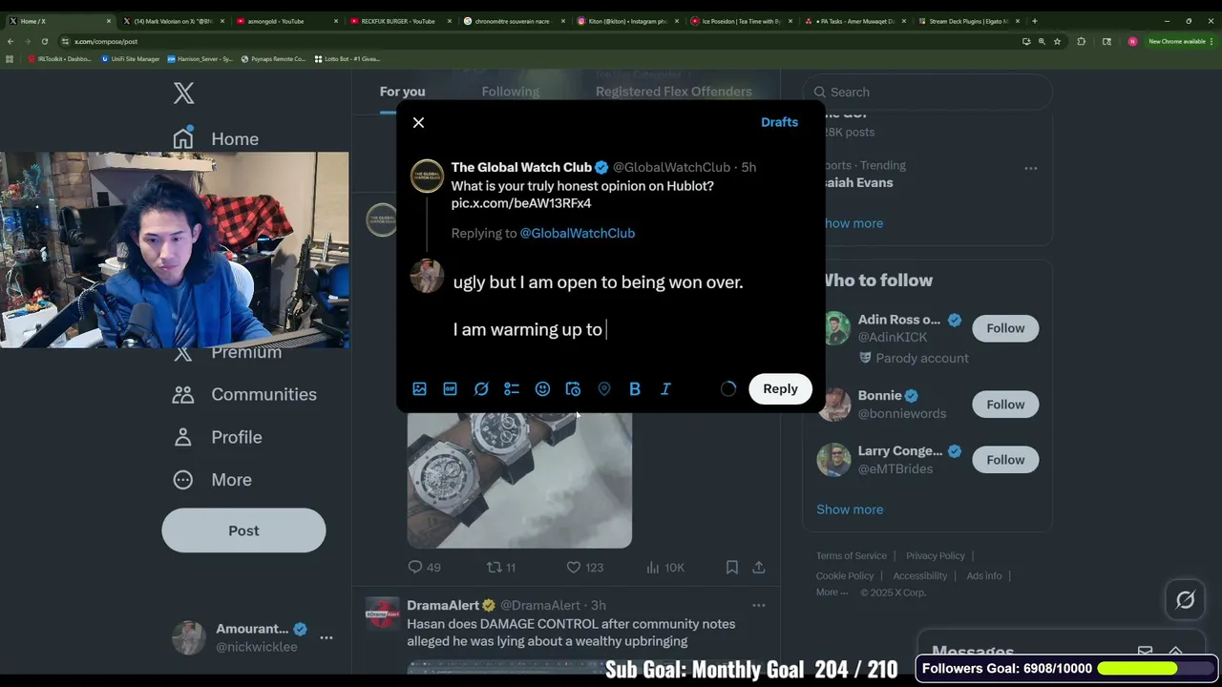Screen dimensions: 1222x687
Task: Open options for Isaiah Evans trend
Action: 1030,168
